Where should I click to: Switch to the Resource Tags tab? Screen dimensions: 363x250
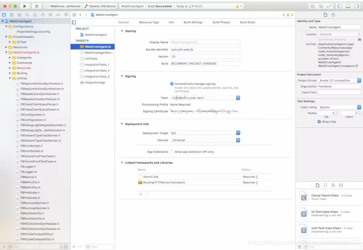point(149,22)
